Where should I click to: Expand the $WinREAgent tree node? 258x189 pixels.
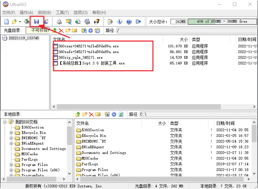[x=11, y=143]
